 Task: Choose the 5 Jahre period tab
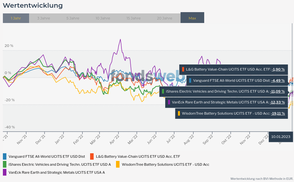[73, 18]
